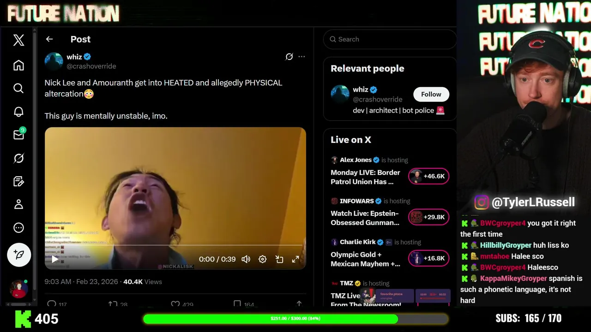Click the repost icon under post
This screenshot has height=332, width=591.
coord(113,304)
